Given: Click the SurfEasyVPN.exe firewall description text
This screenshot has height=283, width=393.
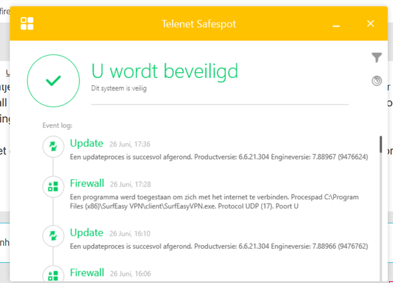Looking at the screenshot, I should [x=215, y=202].
